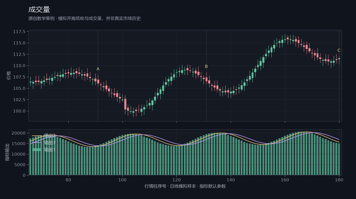Click the x-axis tick label 140

231,180
